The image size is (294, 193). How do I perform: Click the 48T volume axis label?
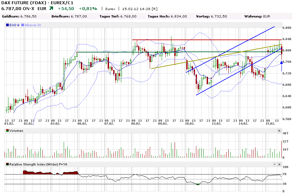(286, 133)
